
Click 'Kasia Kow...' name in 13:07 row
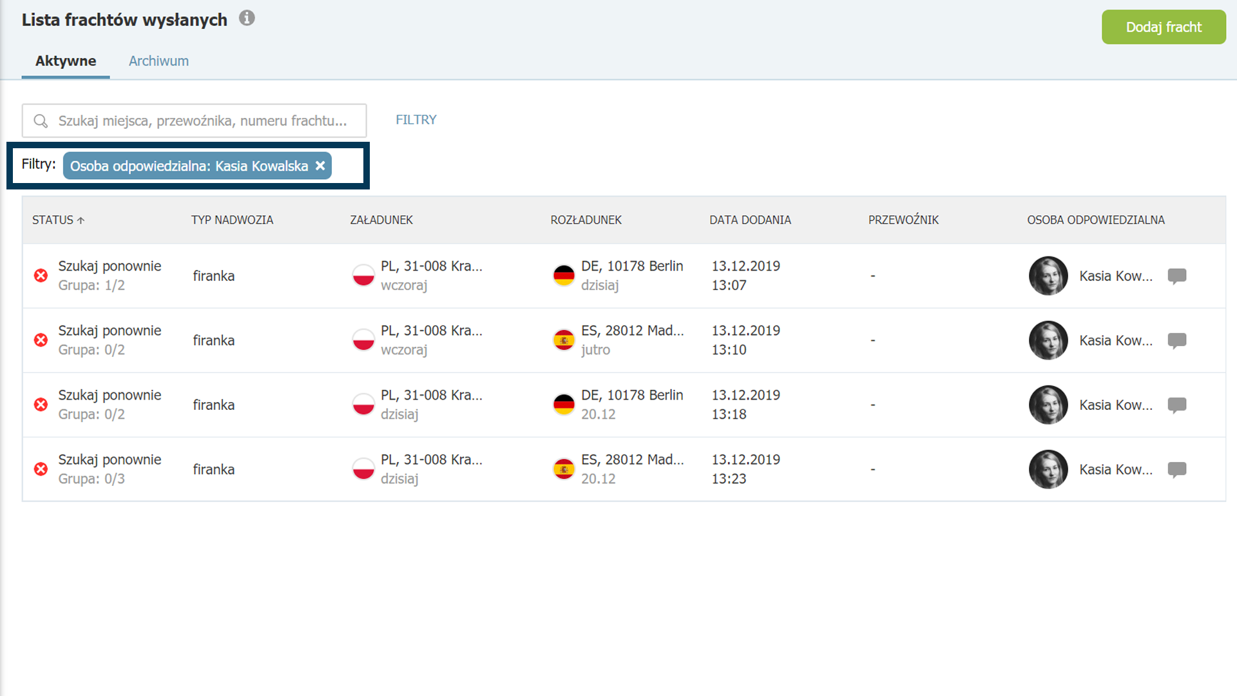(x=1116, y=276)
